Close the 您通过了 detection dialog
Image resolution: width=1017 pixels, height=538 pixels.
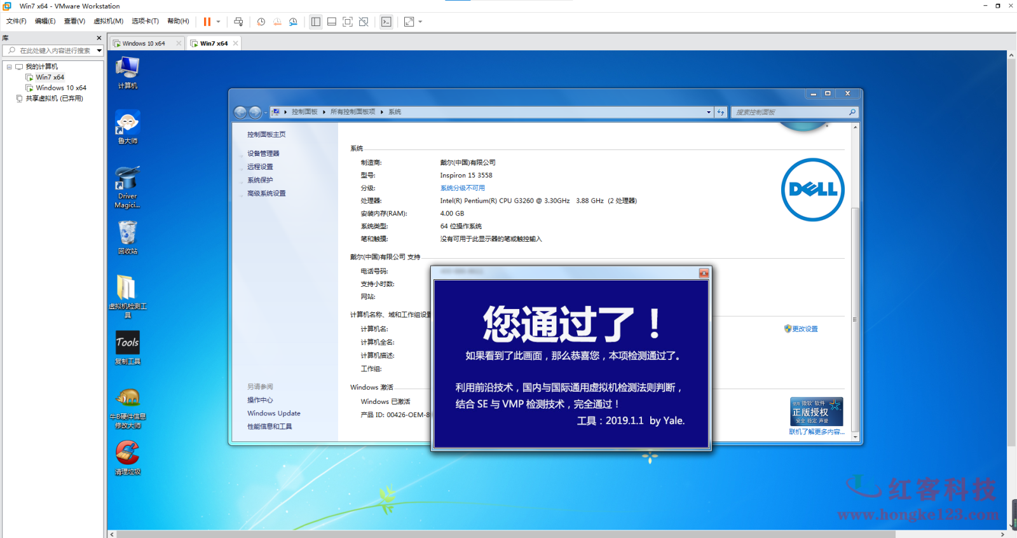coord(704,273)
